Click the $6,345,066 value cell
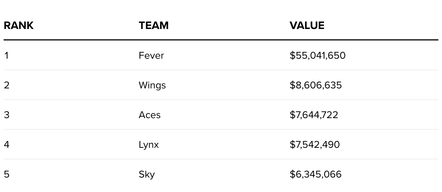 click(316, 174)
